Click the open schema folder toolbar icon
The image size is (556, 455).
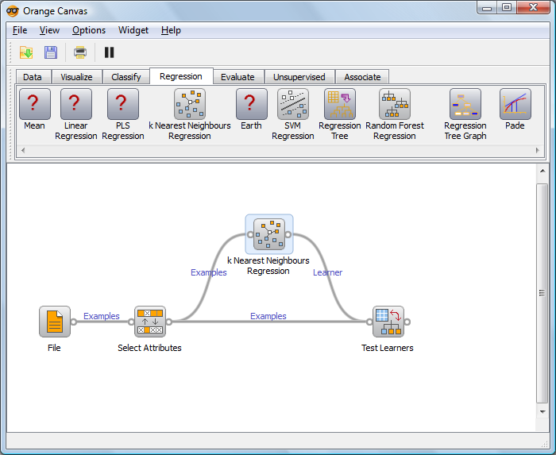click(26, 52)
